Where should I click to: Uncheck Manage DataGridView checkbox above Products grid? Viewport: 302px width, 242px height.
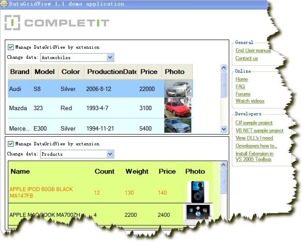click(x=10, y=144)
